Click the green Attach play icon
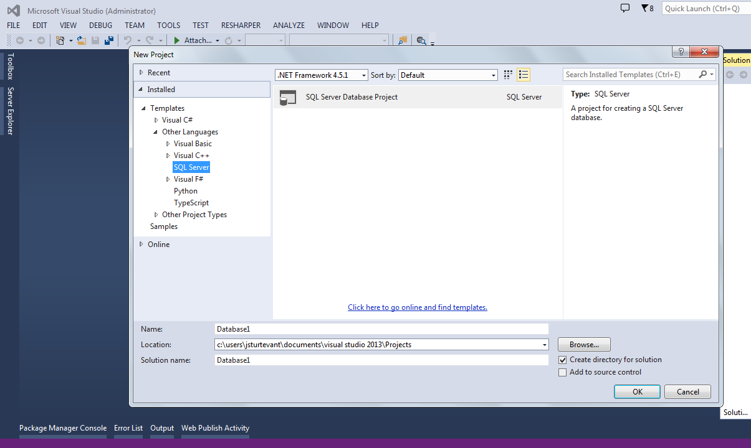 [177, 40]
